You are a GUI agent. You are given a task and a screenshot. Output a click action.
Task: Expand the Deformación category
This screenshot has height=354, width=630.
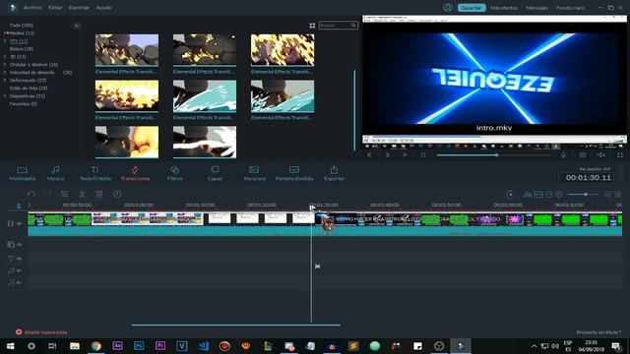pos(5,81)
